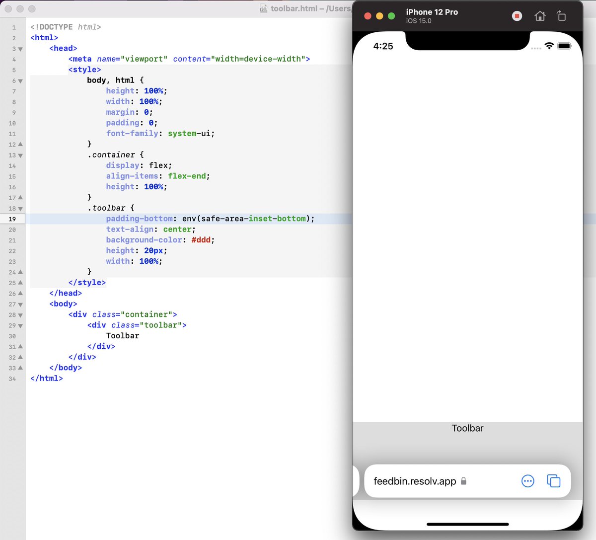Click the div class="container" line
This screenshot has height=540, width=596.
(x=123, y=314)
